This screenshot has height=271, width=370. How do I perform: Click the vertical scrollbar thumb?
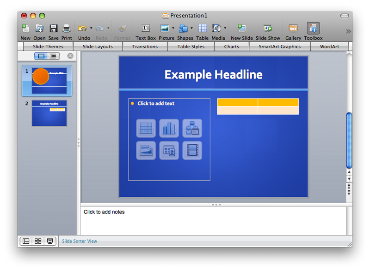pyautogui.click(x=349, y=141)
